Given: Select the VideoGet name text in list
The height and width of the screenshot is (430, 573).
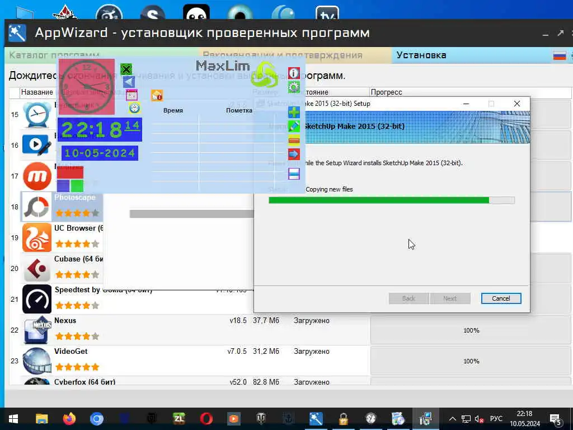Looking at the screenshot, I should tap(71, 352).
